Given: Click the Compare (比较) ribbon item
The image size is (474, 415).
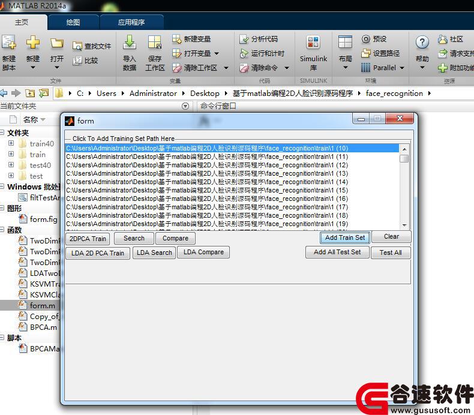Looking at the screenshot, I should coord(86,61).
